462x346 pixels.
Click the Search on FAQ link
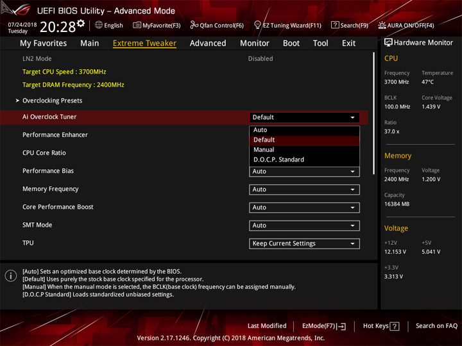[436, 326]
